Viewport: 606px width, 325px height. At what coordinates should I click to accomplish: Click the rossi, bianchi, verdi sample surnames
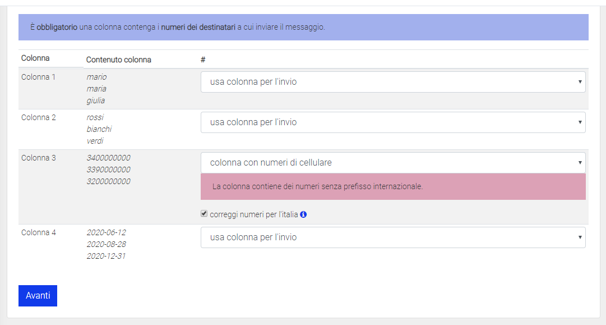pos(99,129)
